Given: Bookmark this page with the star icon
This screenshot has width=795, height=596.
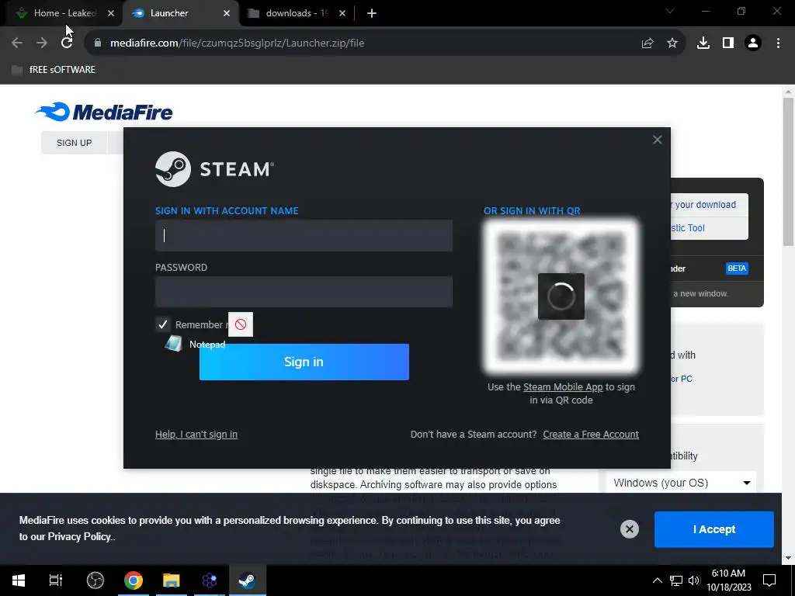Looking at the screenshot, I should point(672,43).
